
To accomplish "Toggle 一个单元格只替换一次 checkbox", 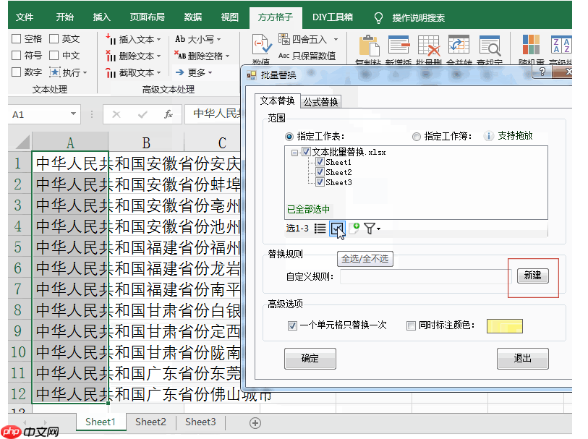I will 292,325.
